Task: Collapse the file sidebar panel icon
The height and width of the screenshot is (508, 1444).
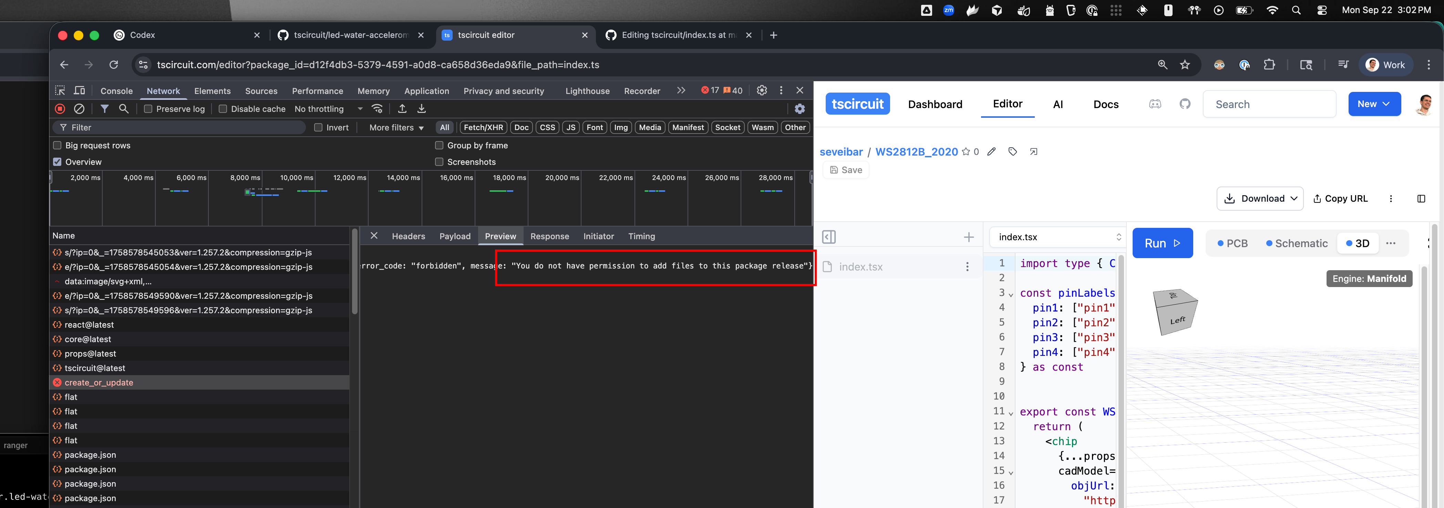Action: tap(828, 237)
